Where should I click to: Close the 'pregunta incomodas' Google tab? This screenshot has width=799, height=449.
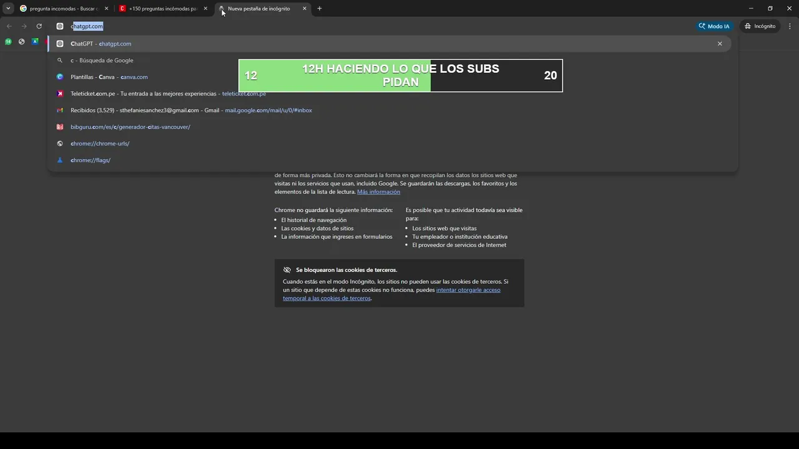[106, 9]
